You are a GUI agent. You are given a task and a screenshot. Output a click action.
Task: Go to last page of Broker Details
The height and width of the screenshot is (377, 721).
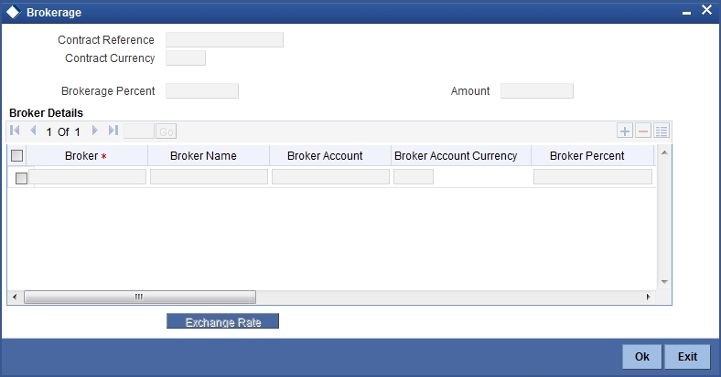pos(113,131)
